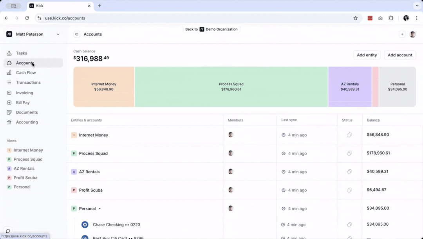Click the Bill Pay sidebar icon
423x239 pixels.
(x=9, y=103)
